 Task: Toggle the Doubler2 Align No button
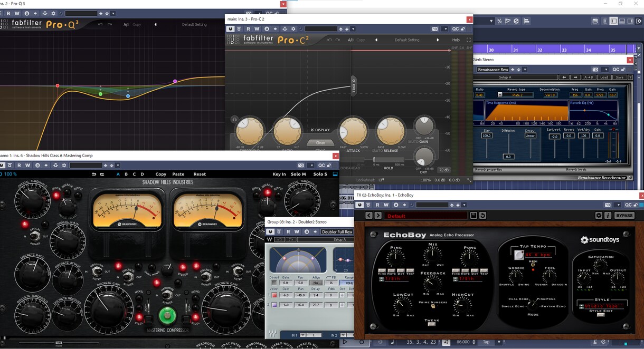pyautogui.click(x=316, y=283)
